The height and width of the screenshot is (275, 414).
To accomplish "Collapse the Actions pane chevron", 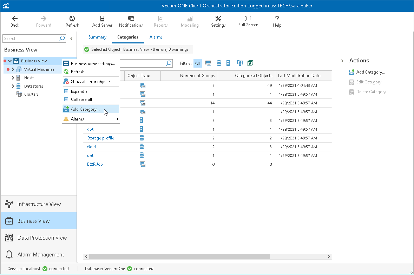I will coord(342,61).
